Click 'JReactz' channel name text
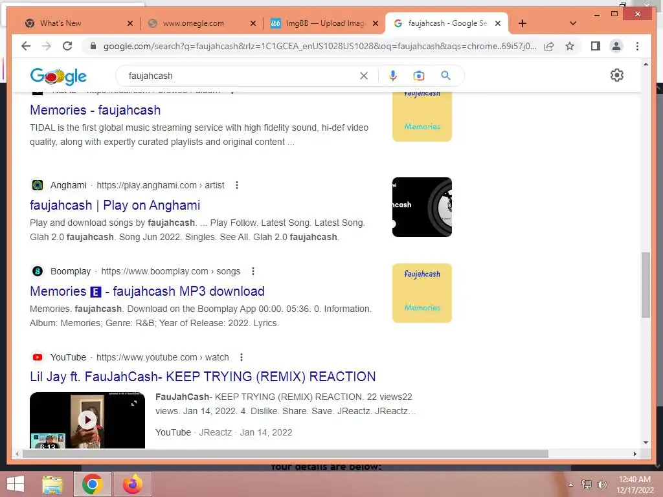 [x=215, y=432]
